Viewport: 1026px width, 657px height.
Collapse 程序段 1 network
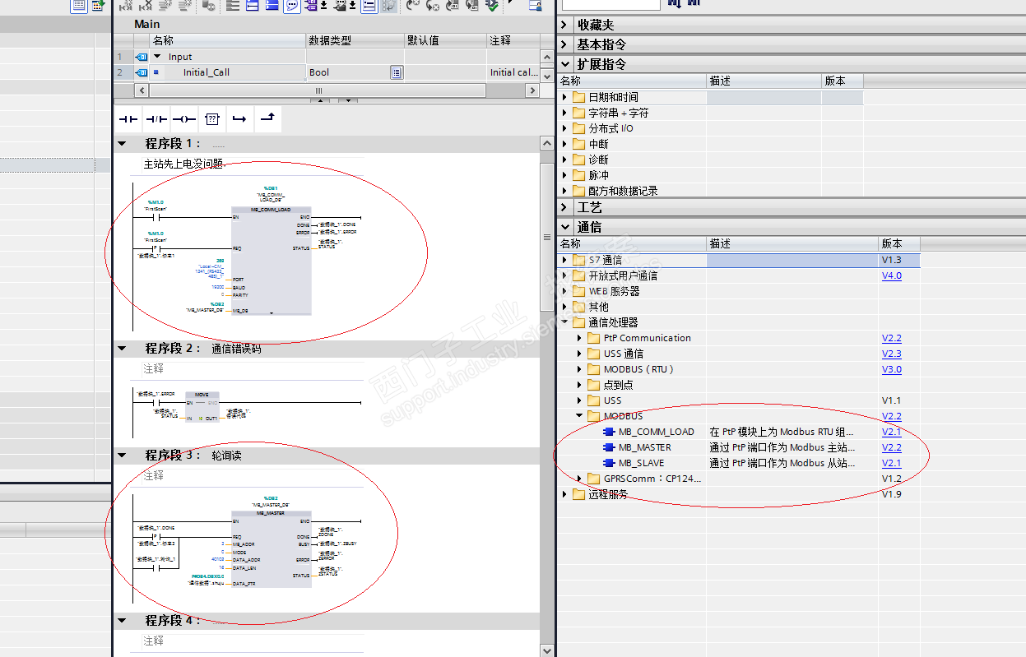coord(123,144)
